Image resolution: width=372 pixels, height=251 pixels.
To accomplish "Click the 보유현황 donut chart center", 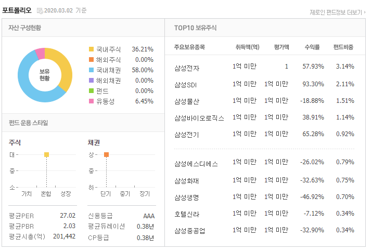I will tap(45, 75).
